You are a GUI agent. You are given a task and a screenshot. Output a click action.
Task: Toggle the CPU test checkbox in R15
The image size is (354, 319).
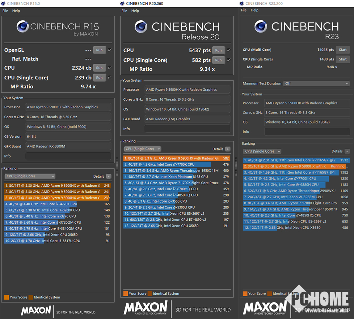coord(110,67)
